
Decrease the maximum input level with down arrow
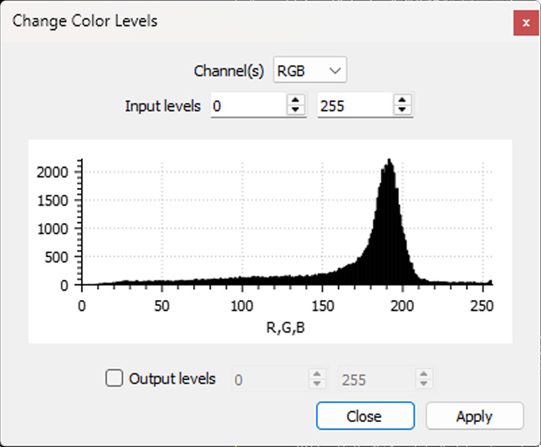(x=403, y=111)
